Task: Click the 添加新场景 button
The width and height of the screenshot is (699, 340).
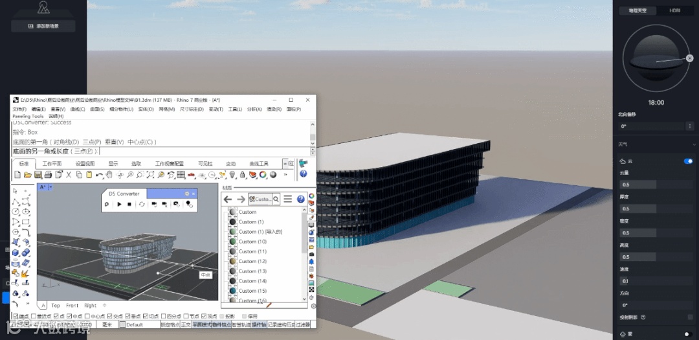Action: [43, 26]
